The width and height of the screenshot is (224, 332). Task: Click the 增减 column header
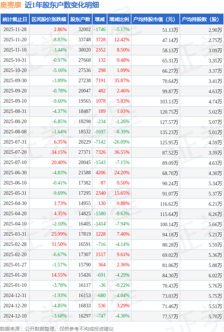[100, 19]
